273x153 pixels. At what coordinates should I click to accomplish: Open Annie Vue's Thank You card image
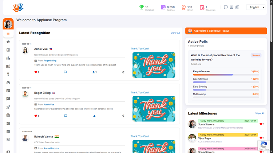[x=154, y=65]
